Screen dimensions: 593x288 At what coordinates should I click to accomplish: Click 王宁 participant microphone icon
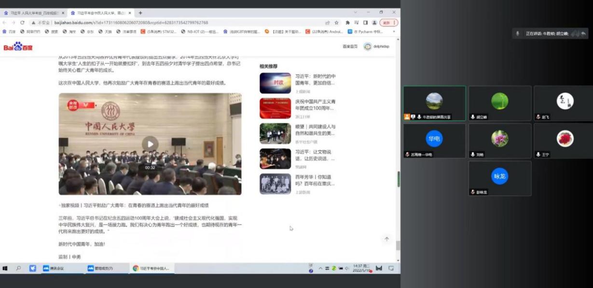(538, 155)
